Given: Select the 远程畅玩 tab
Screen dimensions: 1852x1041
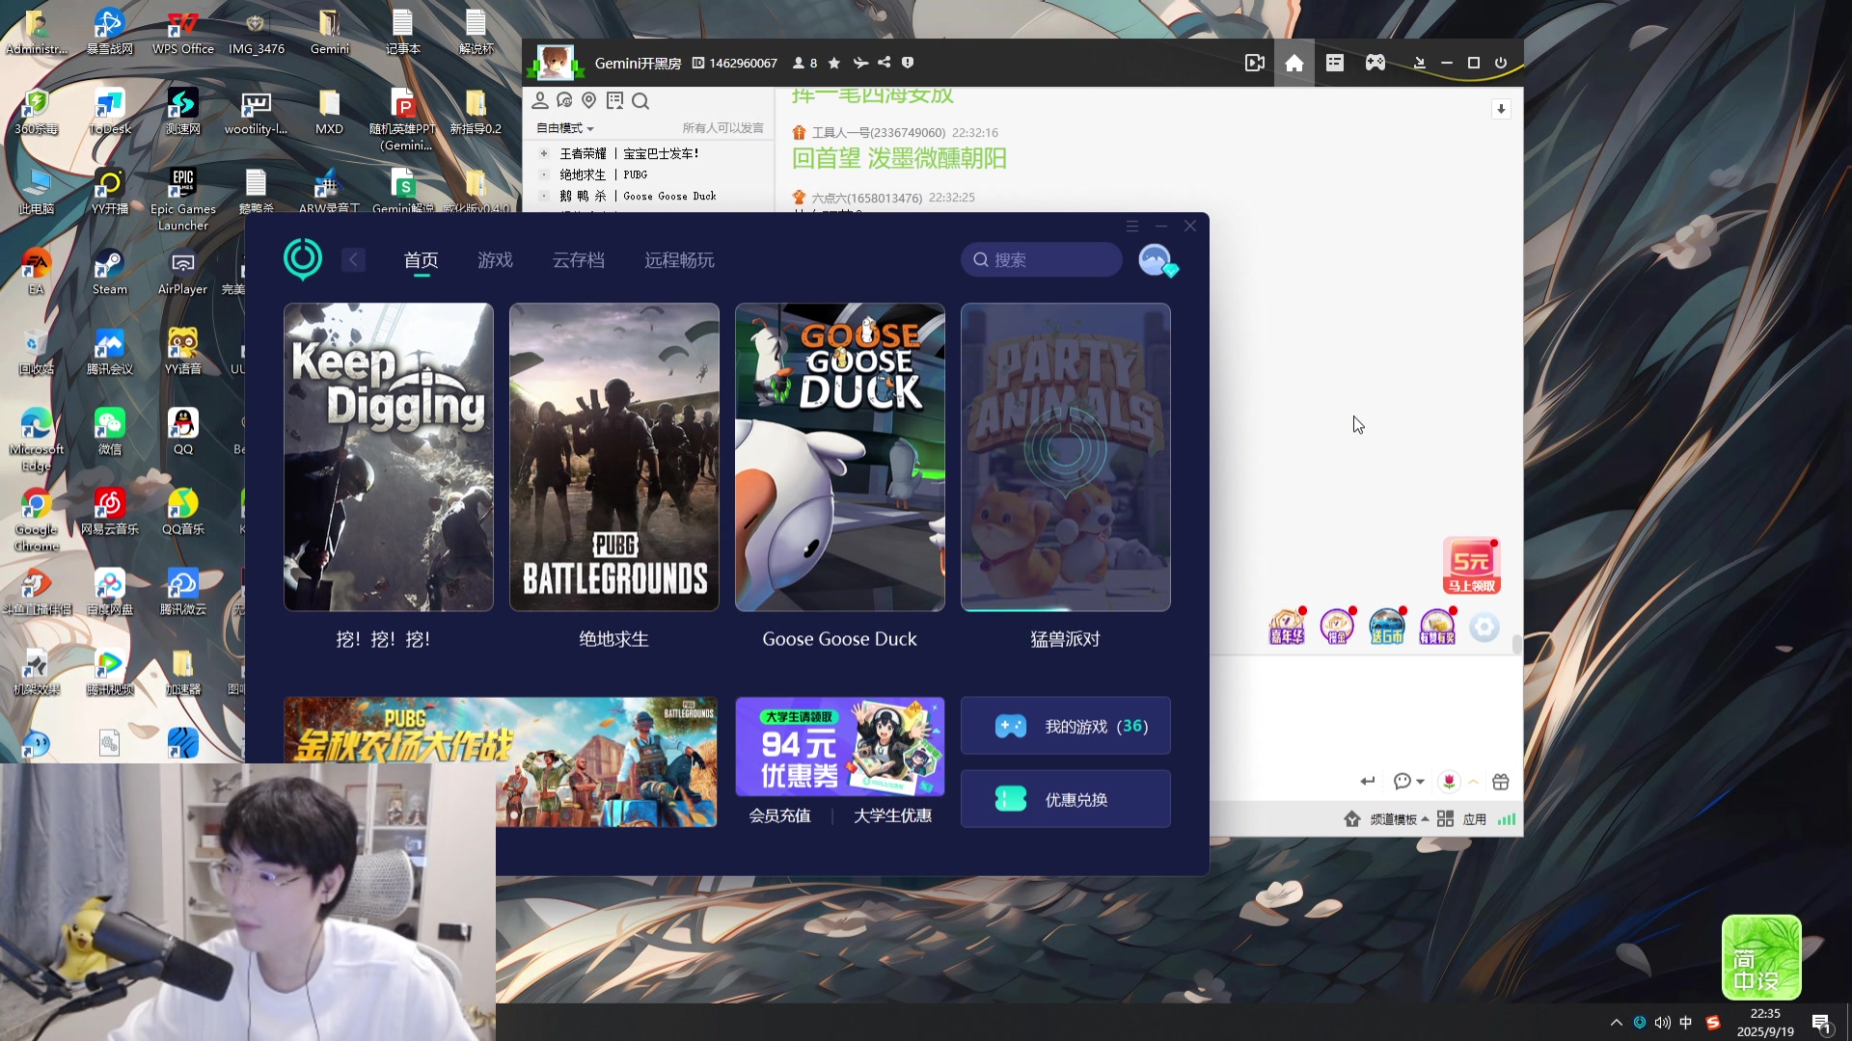Looking at the screenshot, I should pos(679,260).
